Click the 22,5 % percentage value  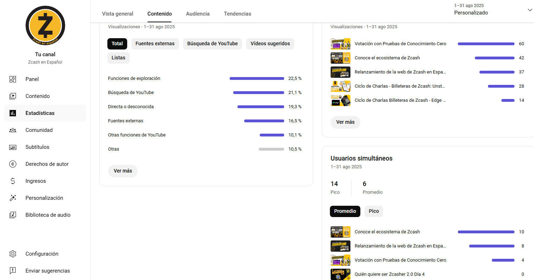click(x=295, y=78)
